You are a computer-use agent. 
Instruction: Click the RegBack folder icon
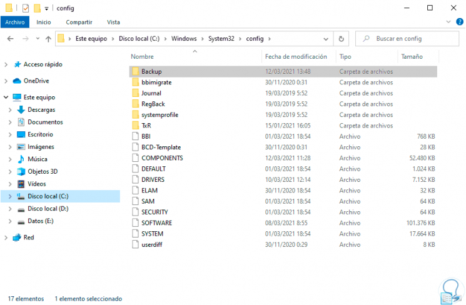point(135,104)
